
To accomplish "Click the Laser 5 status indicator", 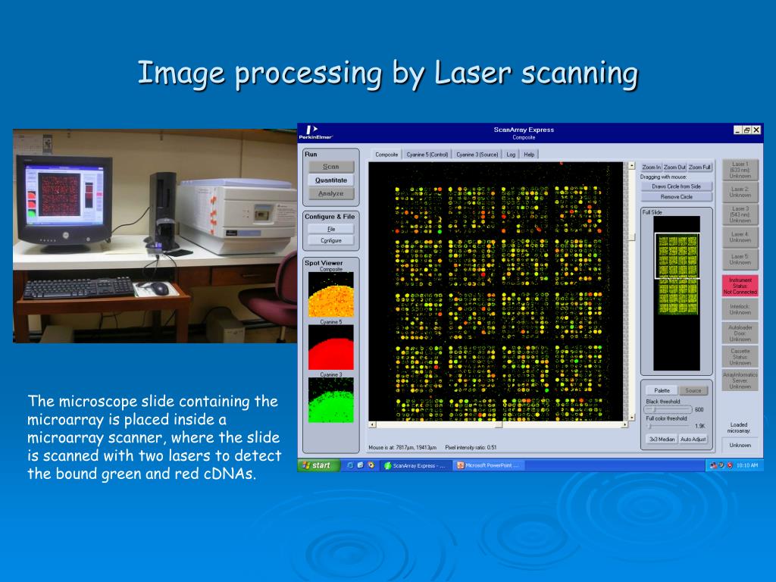I will [740, 259].
